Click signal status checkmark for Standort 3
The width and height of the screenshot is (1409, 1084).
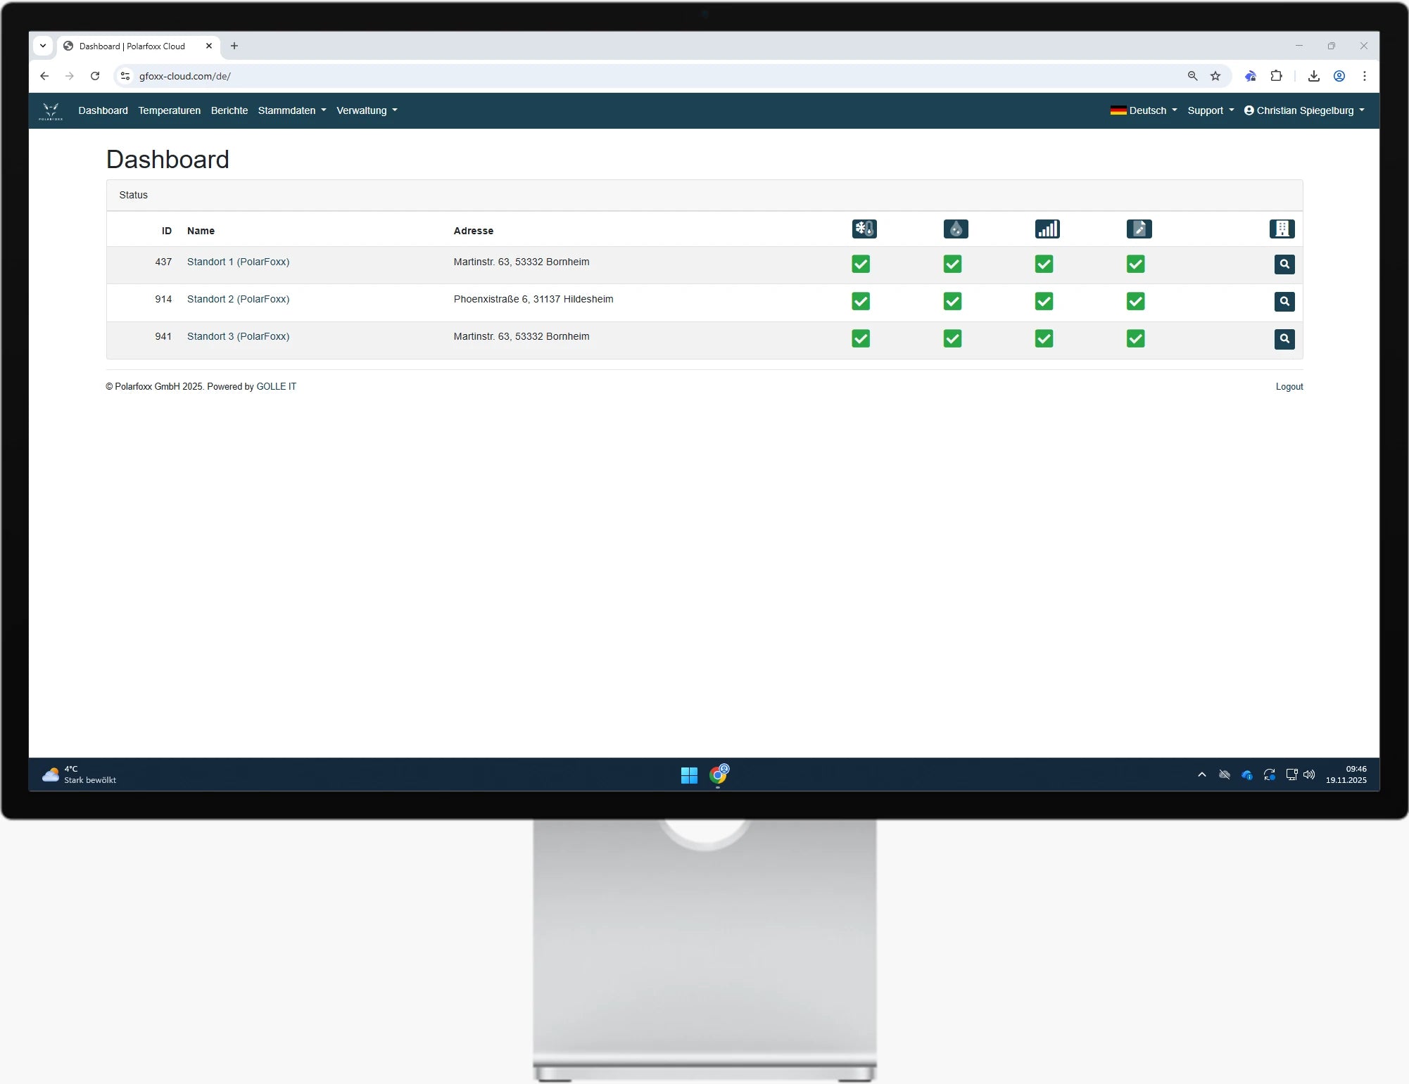1043,338
